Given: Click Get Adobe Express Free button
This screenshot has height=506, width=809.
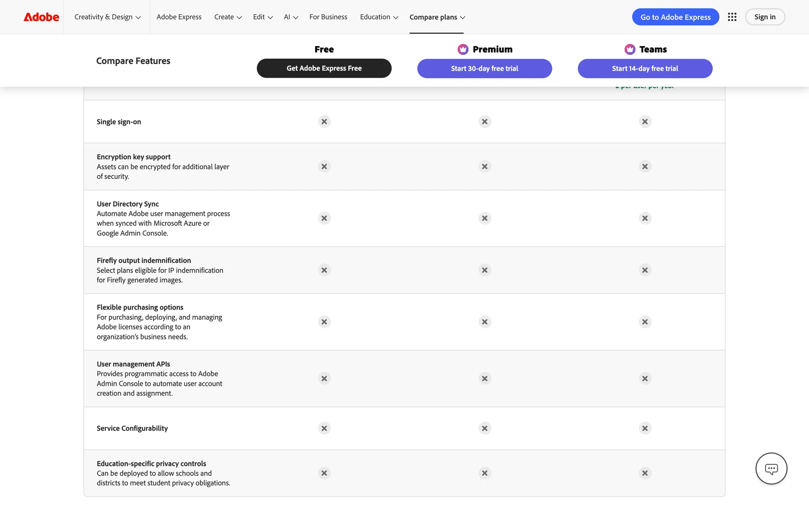Looking at the screenshot, I should (x=324, y=68).
